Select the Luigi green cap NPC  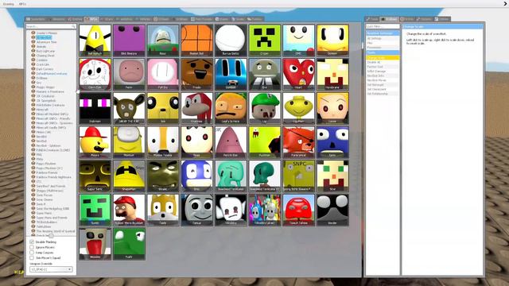[265, 108]
